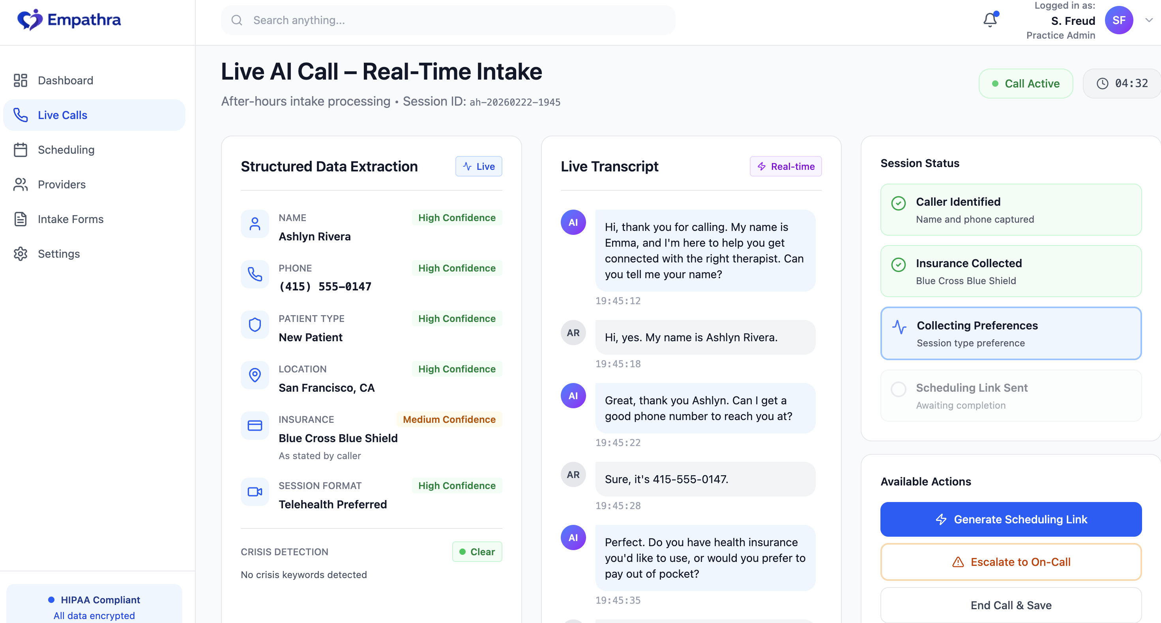The image size is (1161, 623).
Task: Toggle the Real-time badge on Live Transcript
Action: tap(786, 166)
